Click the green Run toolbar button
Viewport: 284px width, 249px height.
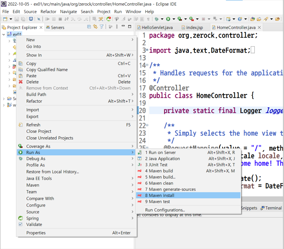[168, 19]
